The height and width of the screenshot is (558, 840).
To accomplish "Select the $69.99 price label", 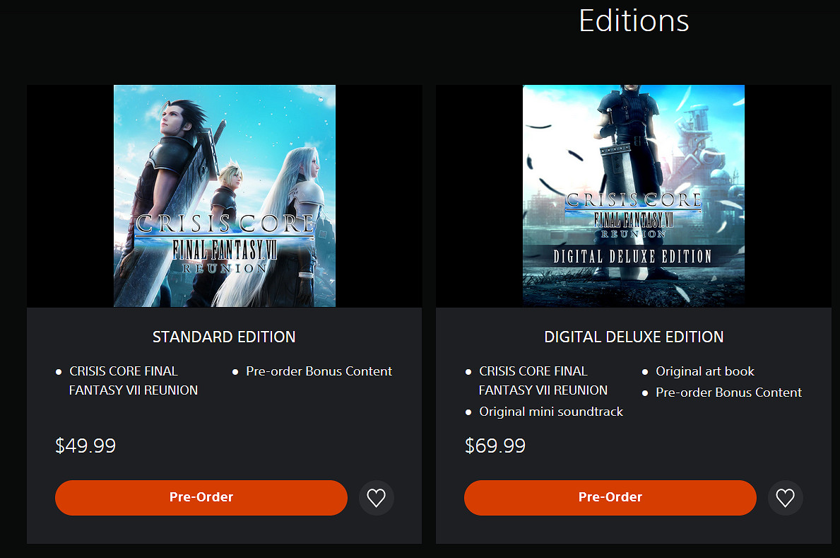I will [x=495, y=446].
